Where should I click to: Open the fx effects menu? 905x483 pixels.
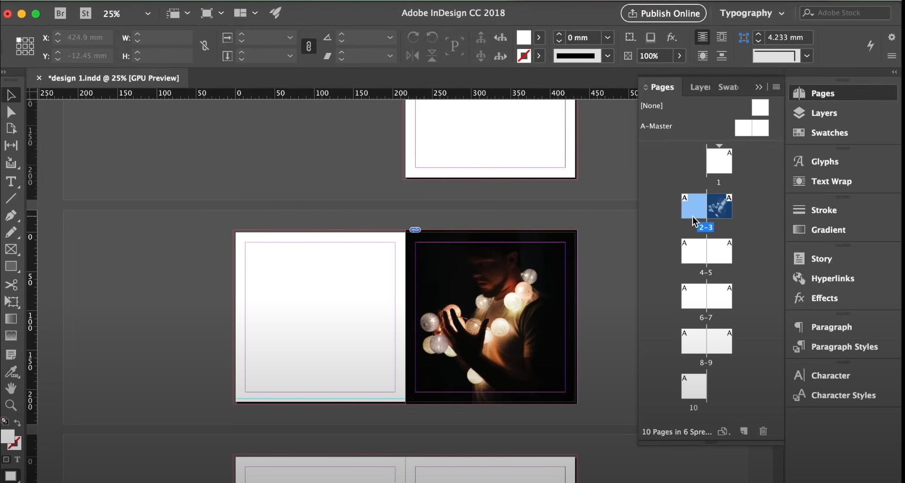click(672, 37)
